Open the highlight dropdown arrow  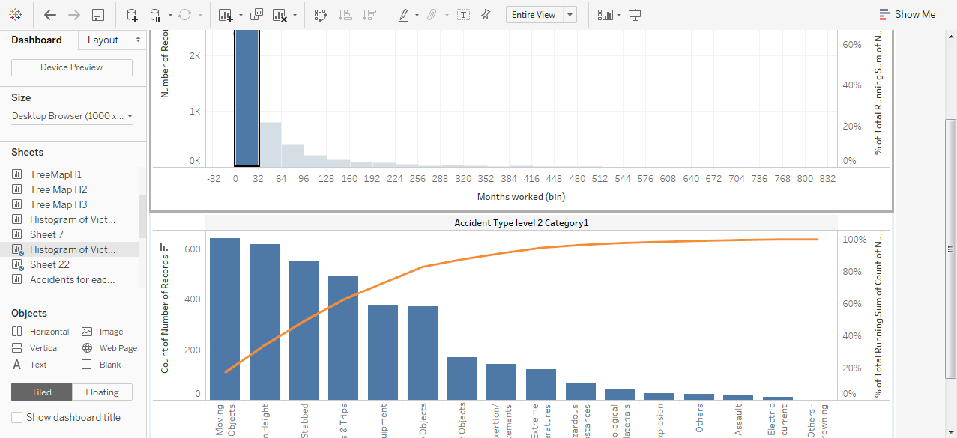pyautogui.click(x=417, y=15)
